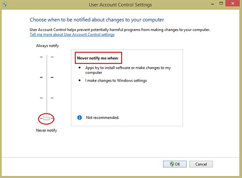Click the I make changes to Windows settings bullet

coord(116,80)
